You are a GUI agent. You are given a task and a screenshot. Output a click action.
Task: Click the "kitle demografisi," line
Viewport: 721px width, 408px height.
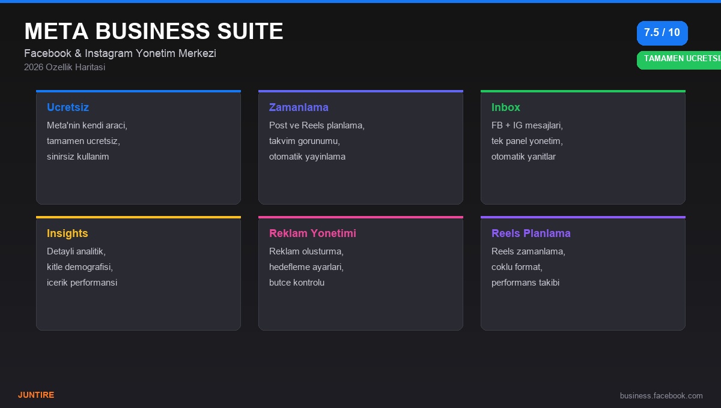80,267
